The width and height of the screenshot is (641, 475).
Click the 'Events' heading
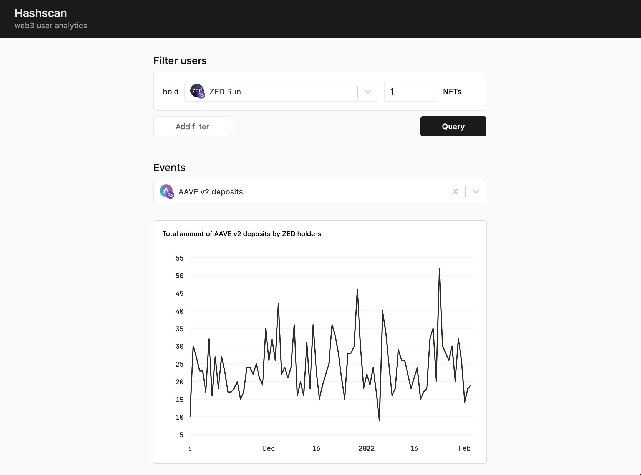pos(169,167)
